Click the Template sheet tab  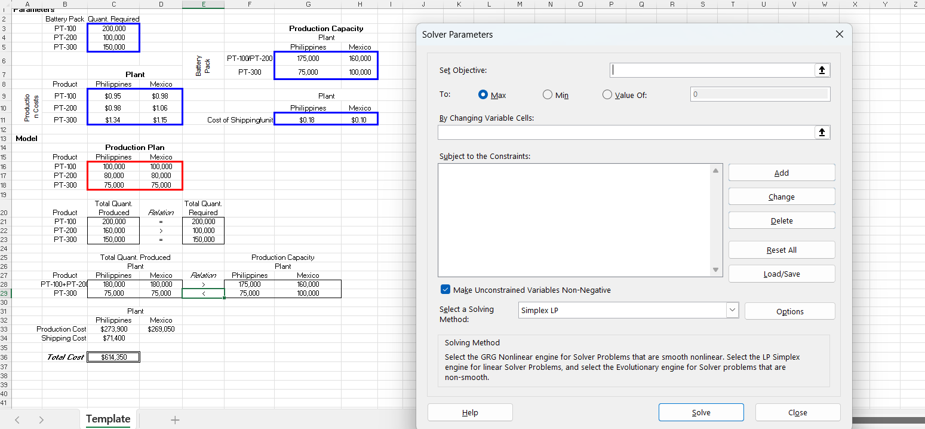coord(108,419)
